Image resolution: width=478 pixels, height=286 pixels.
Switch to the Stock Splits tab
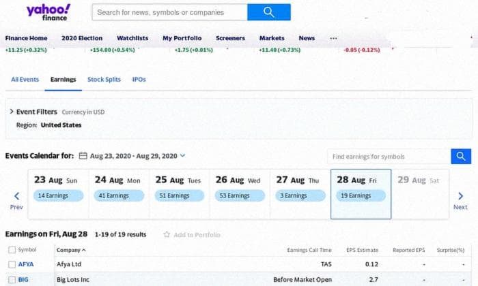pos(104,80)
